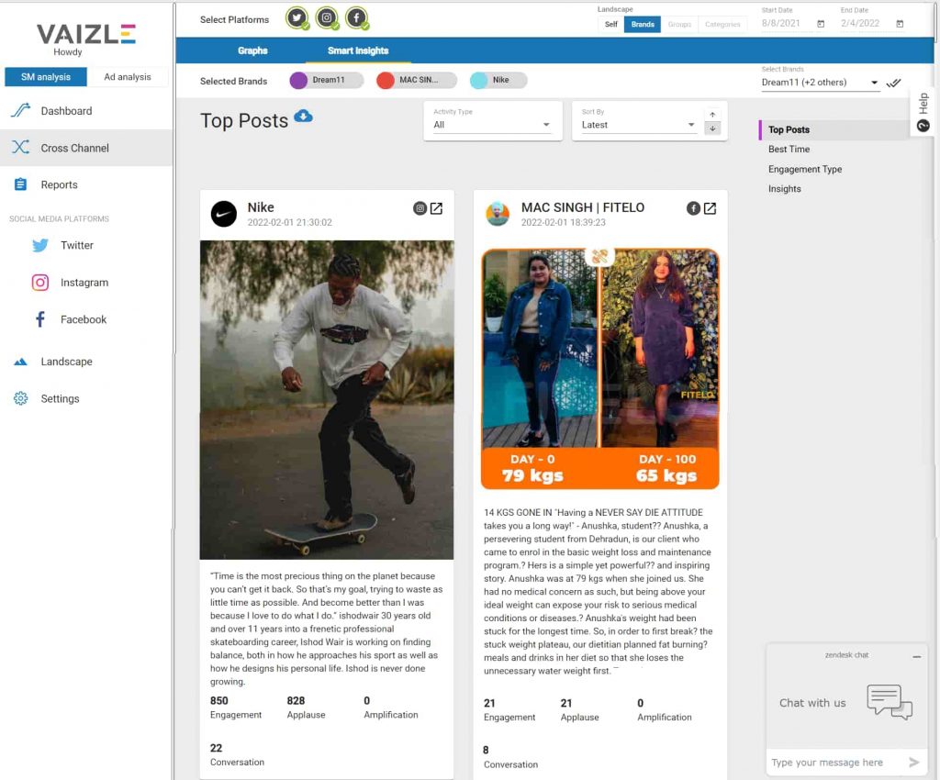Click the Settings gear icon
Viewport: 940px width, 780px height.
pos(20,398)
